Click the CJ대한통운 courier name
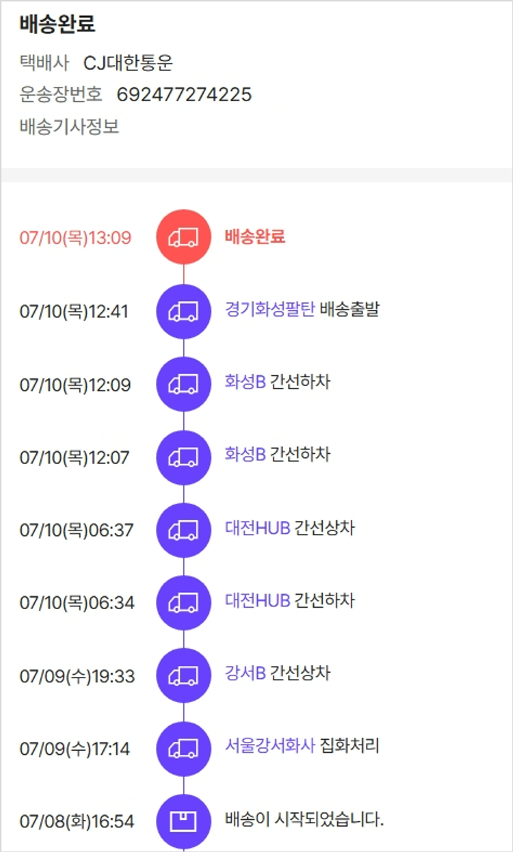Screen dimensions: 513x852 pyautogui.click(x=128, y=64)
